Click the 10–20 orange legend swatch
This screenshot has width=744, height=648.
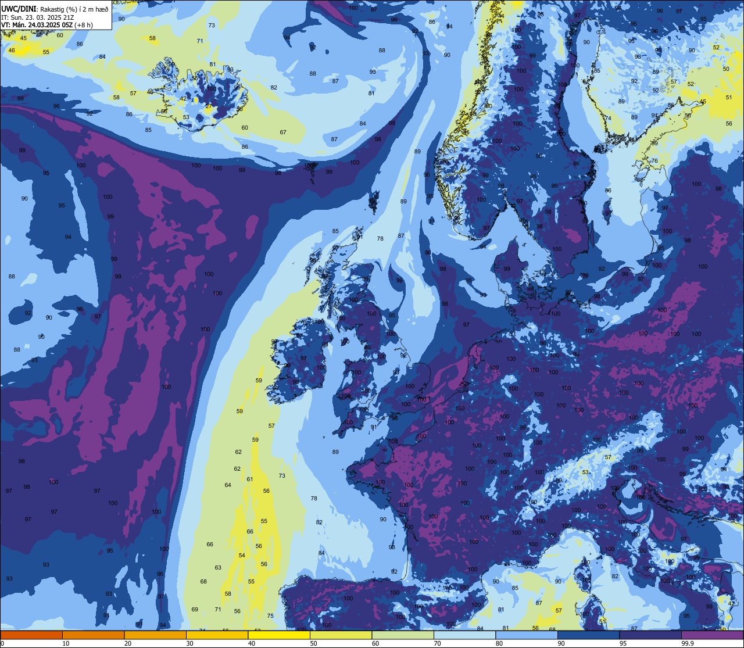(93, 635)
